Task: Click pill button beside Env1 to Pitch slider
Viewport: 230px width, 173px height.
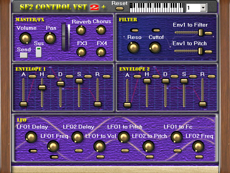Action: pos(208,52)
